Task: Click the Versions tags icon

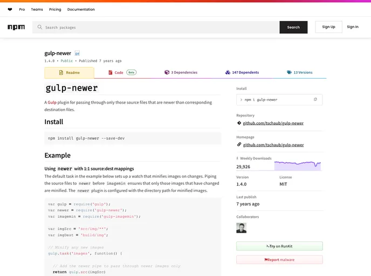Action: [289, 72]
